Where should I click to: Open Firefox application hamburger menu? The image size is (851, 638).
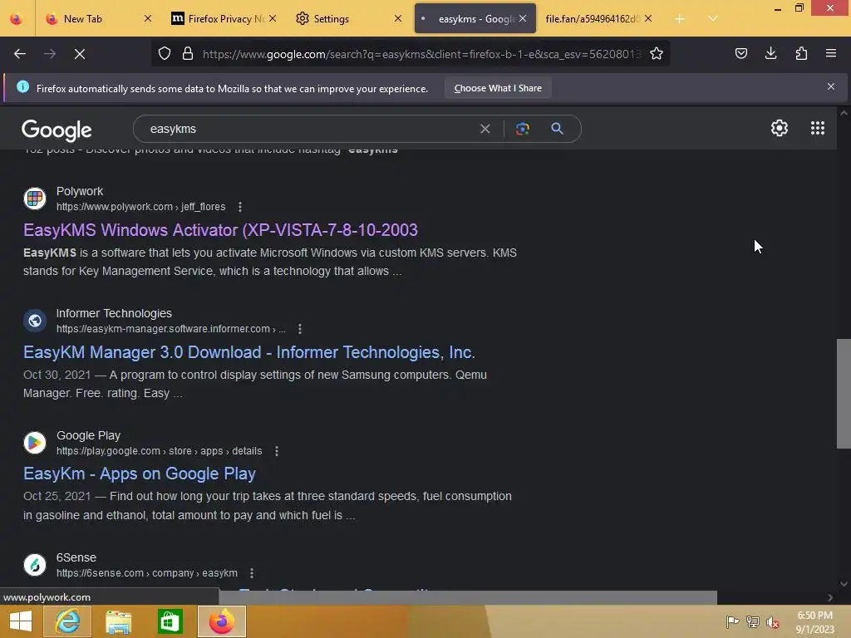click(x=831, y=53)
